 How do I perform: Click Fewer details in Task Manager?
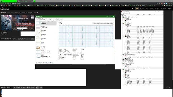39,63
